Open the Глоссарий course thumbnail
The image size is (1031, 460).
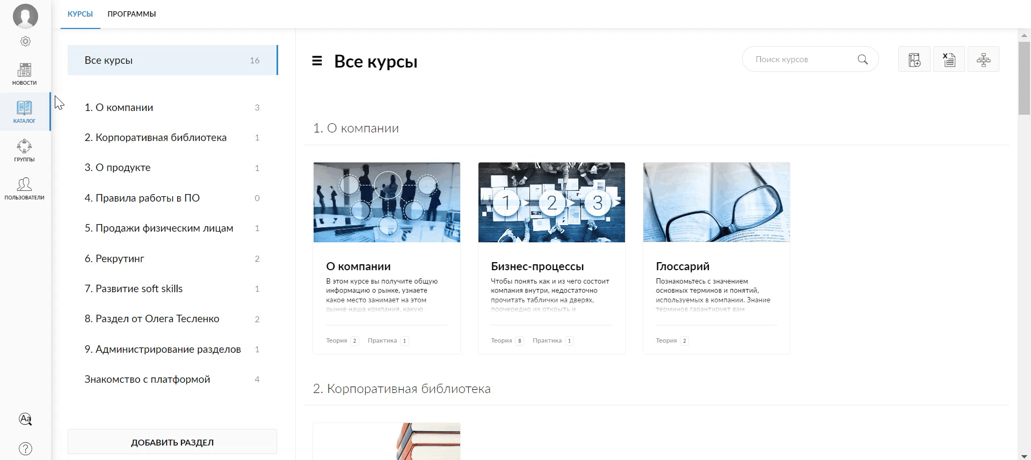[716, 202]
